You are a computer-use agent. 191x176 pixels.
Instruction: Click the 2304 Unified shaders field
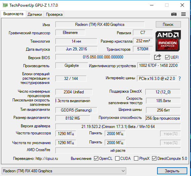[74, 92]
